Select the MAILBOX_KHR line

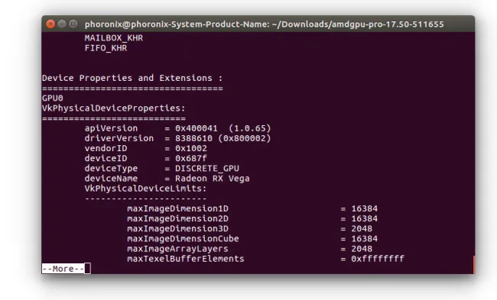[x=113, y=38]
